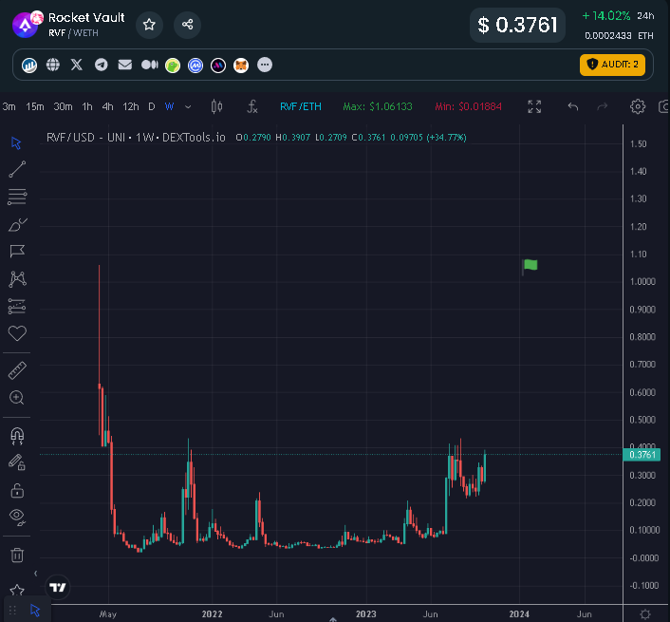Select the zoom in tool

17,398
